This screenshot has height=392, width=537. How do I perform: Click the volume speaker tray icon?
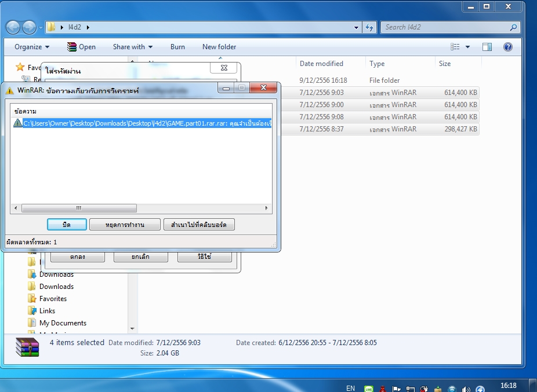(466, 389)
